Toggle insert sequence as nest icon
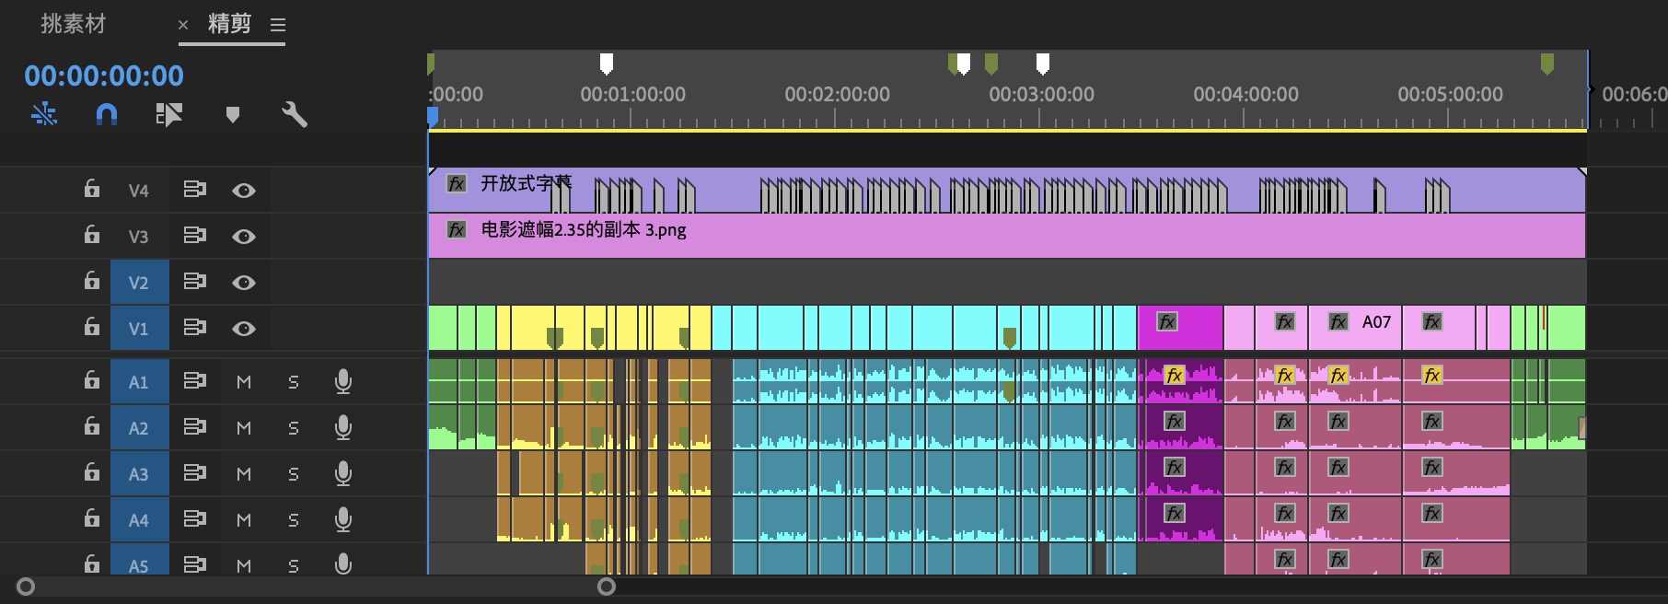 43,114
